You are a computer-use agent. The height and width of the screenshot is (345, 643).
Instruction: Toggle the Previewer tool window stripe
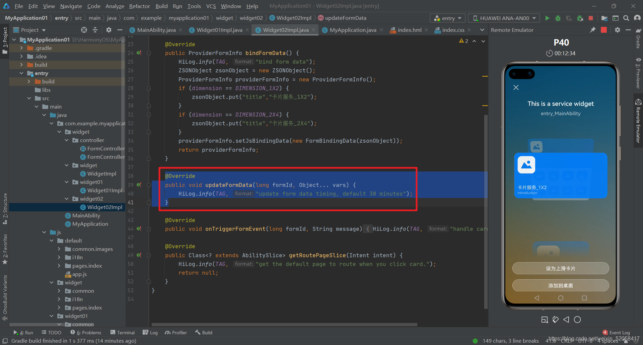638,73
